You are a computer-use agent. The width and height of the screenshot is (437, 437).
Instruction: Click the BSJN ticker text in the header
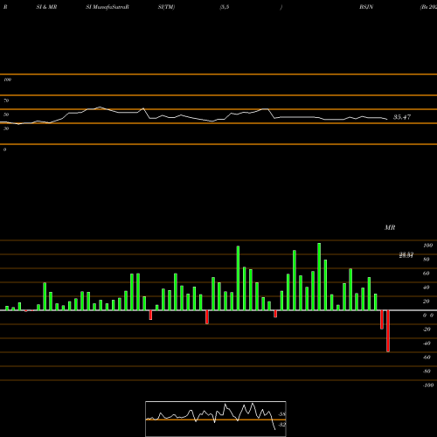(x=366, y=7)
